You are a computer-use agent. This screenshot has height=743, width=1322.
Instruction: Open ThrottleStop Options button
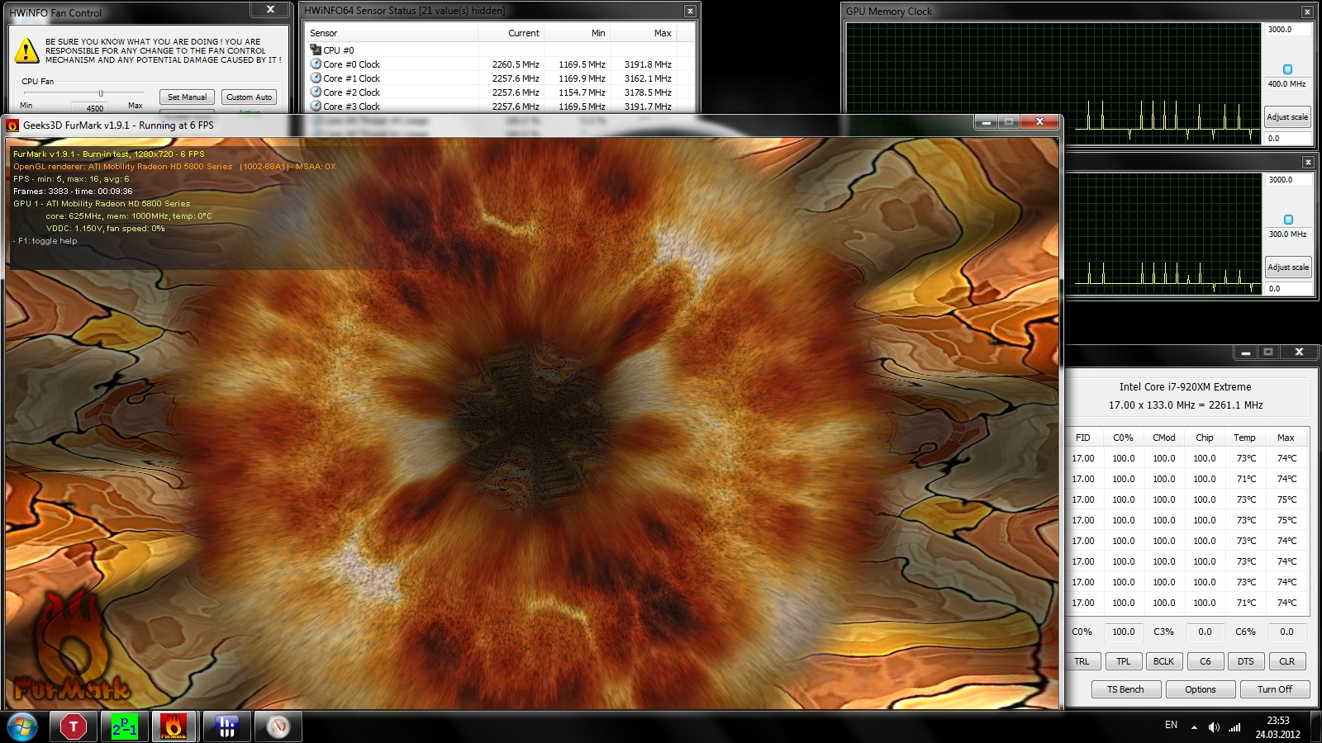(1200, 689)
